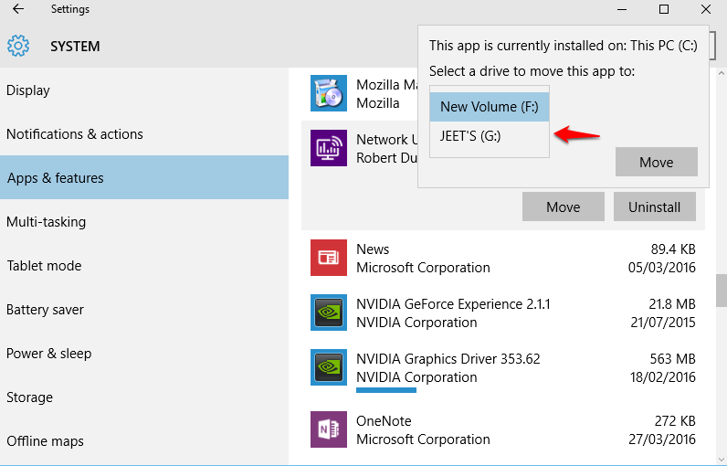Click the scrollbar down arrow

point(721,459)
